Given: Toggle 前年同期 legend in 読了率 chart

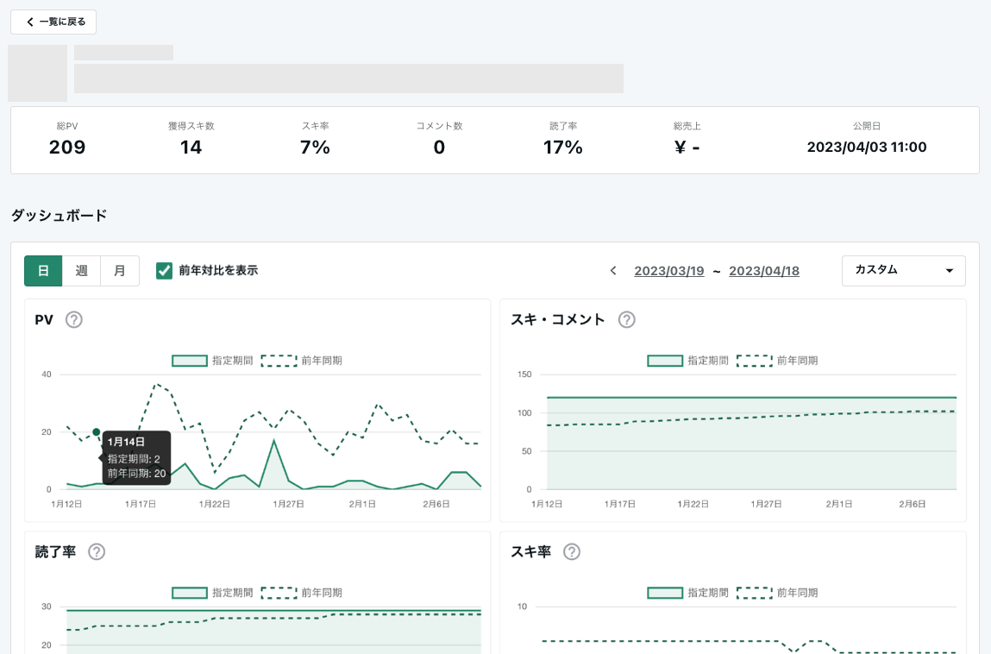Looking at the screenshot, I should point(302,593).
